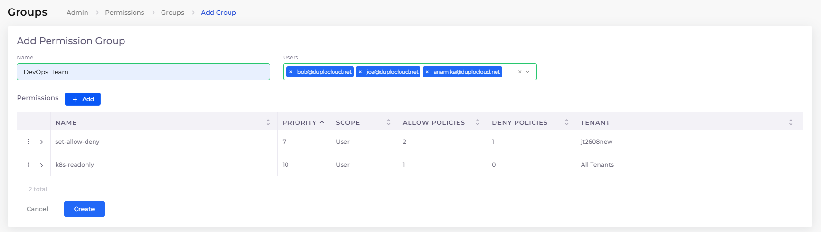The height and width of the screenshot is (232, 821).
Task: Open row menu for set-allow-deny
Action: click(29, 142)
